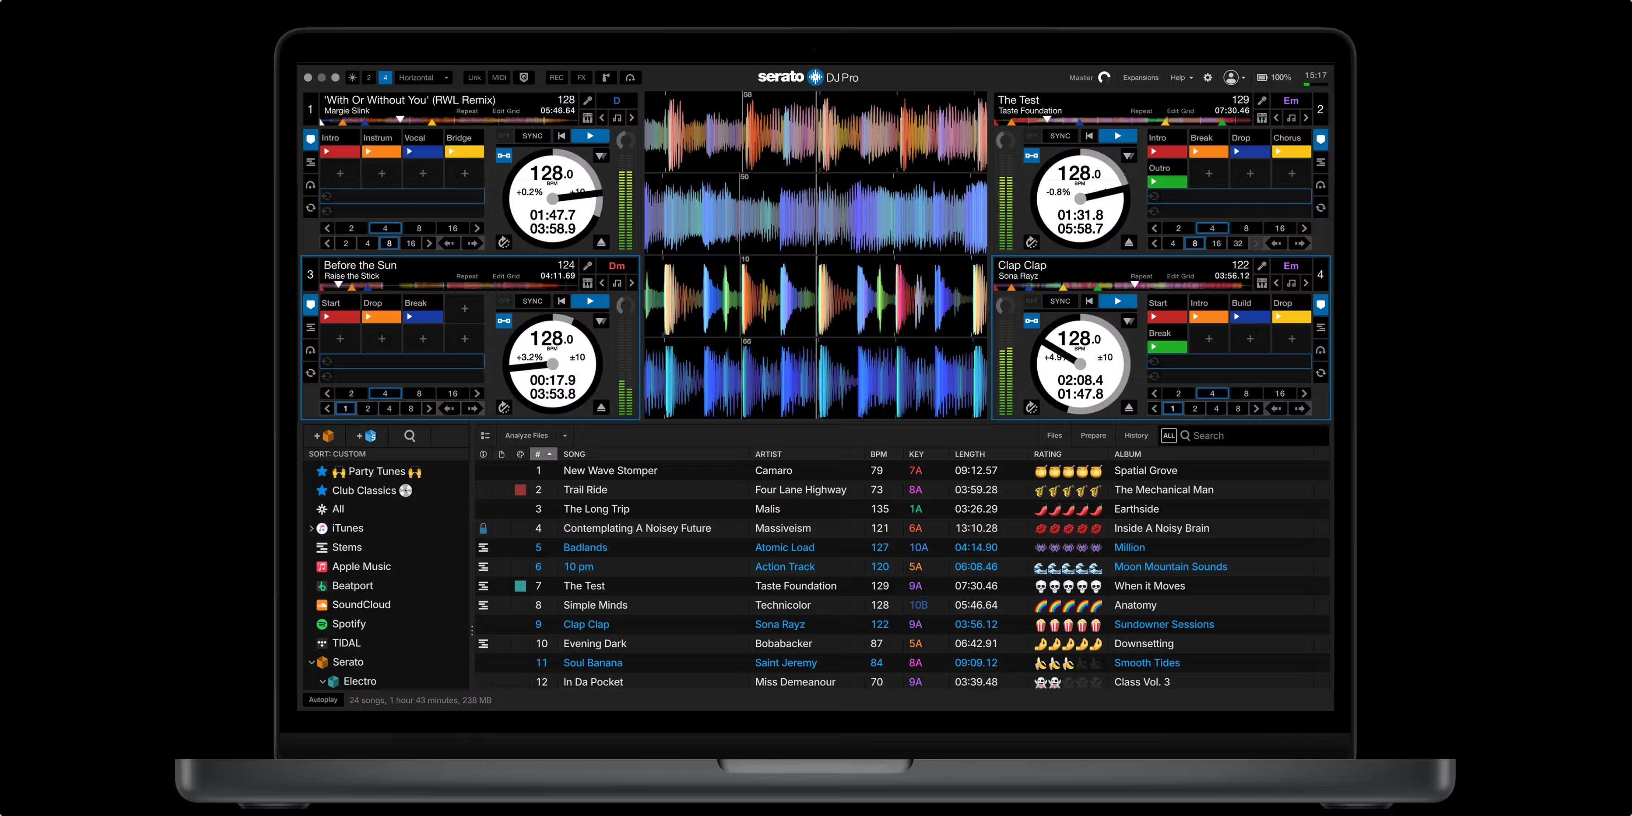
Task: Toggle Repeat on deck 2
Action: click(1141, 111)
